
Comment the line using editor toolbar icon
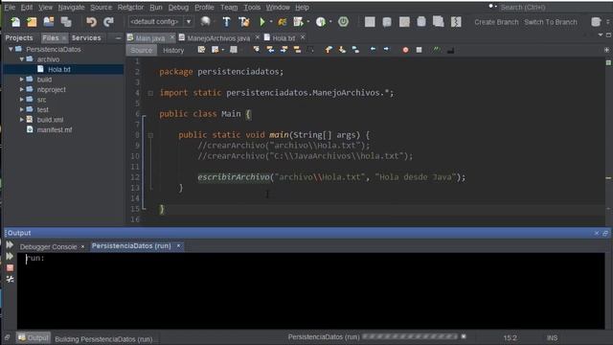tap(437, 50)
